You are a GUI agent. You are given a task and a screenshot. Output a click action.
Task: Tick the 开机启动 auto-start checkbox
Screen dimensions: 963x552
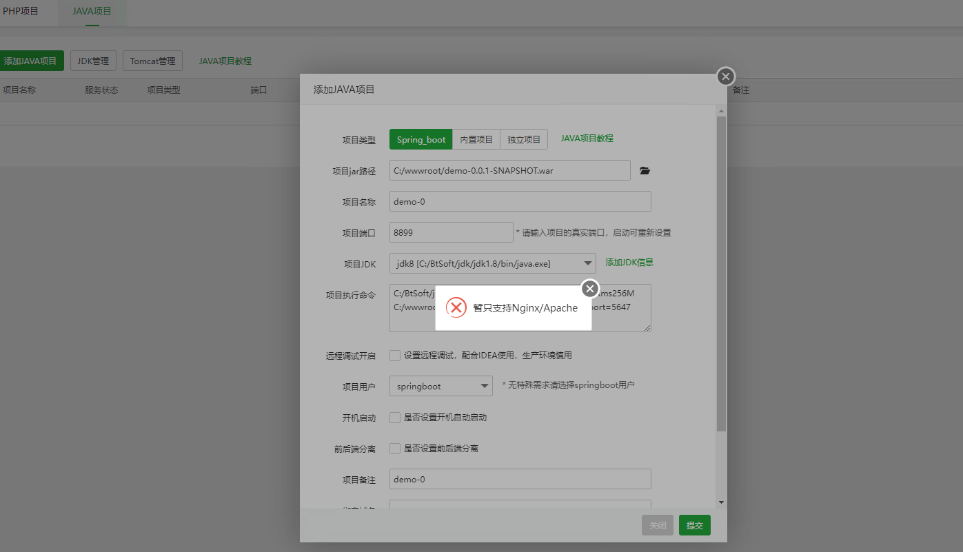point(395,418)
